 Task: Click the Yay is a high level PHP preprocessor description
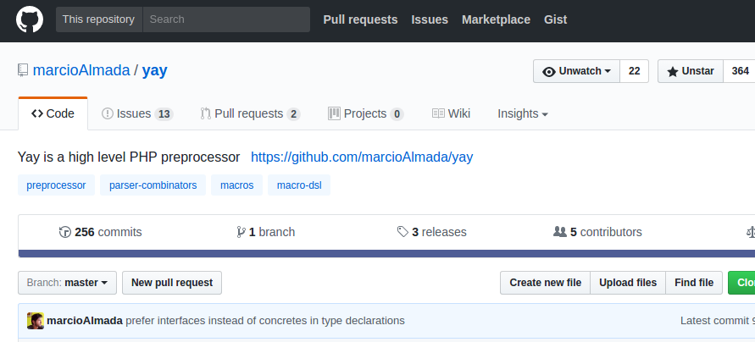point(129,157)
